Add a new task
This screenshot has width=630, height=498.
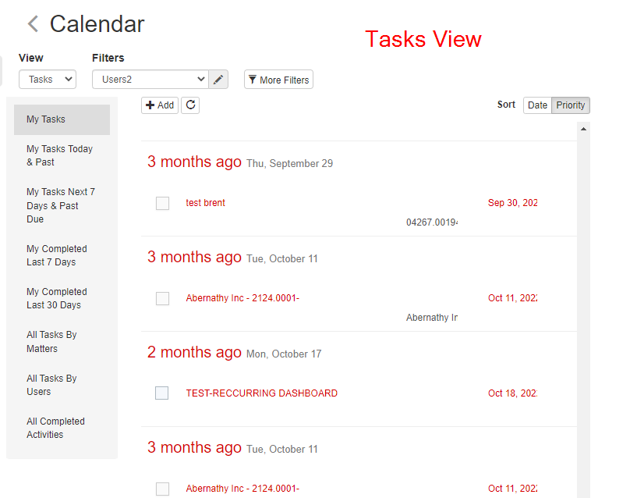pos(160,105)
